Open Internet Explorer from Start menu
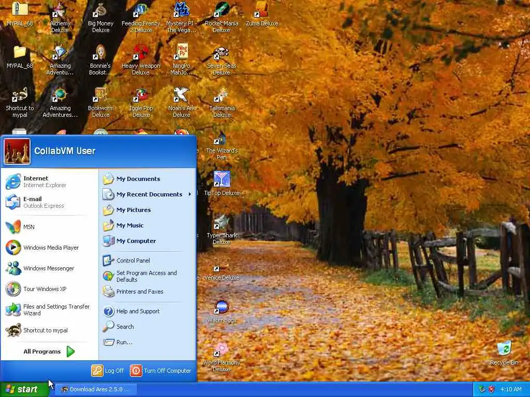The image size is (530, 397). (49, 181)
